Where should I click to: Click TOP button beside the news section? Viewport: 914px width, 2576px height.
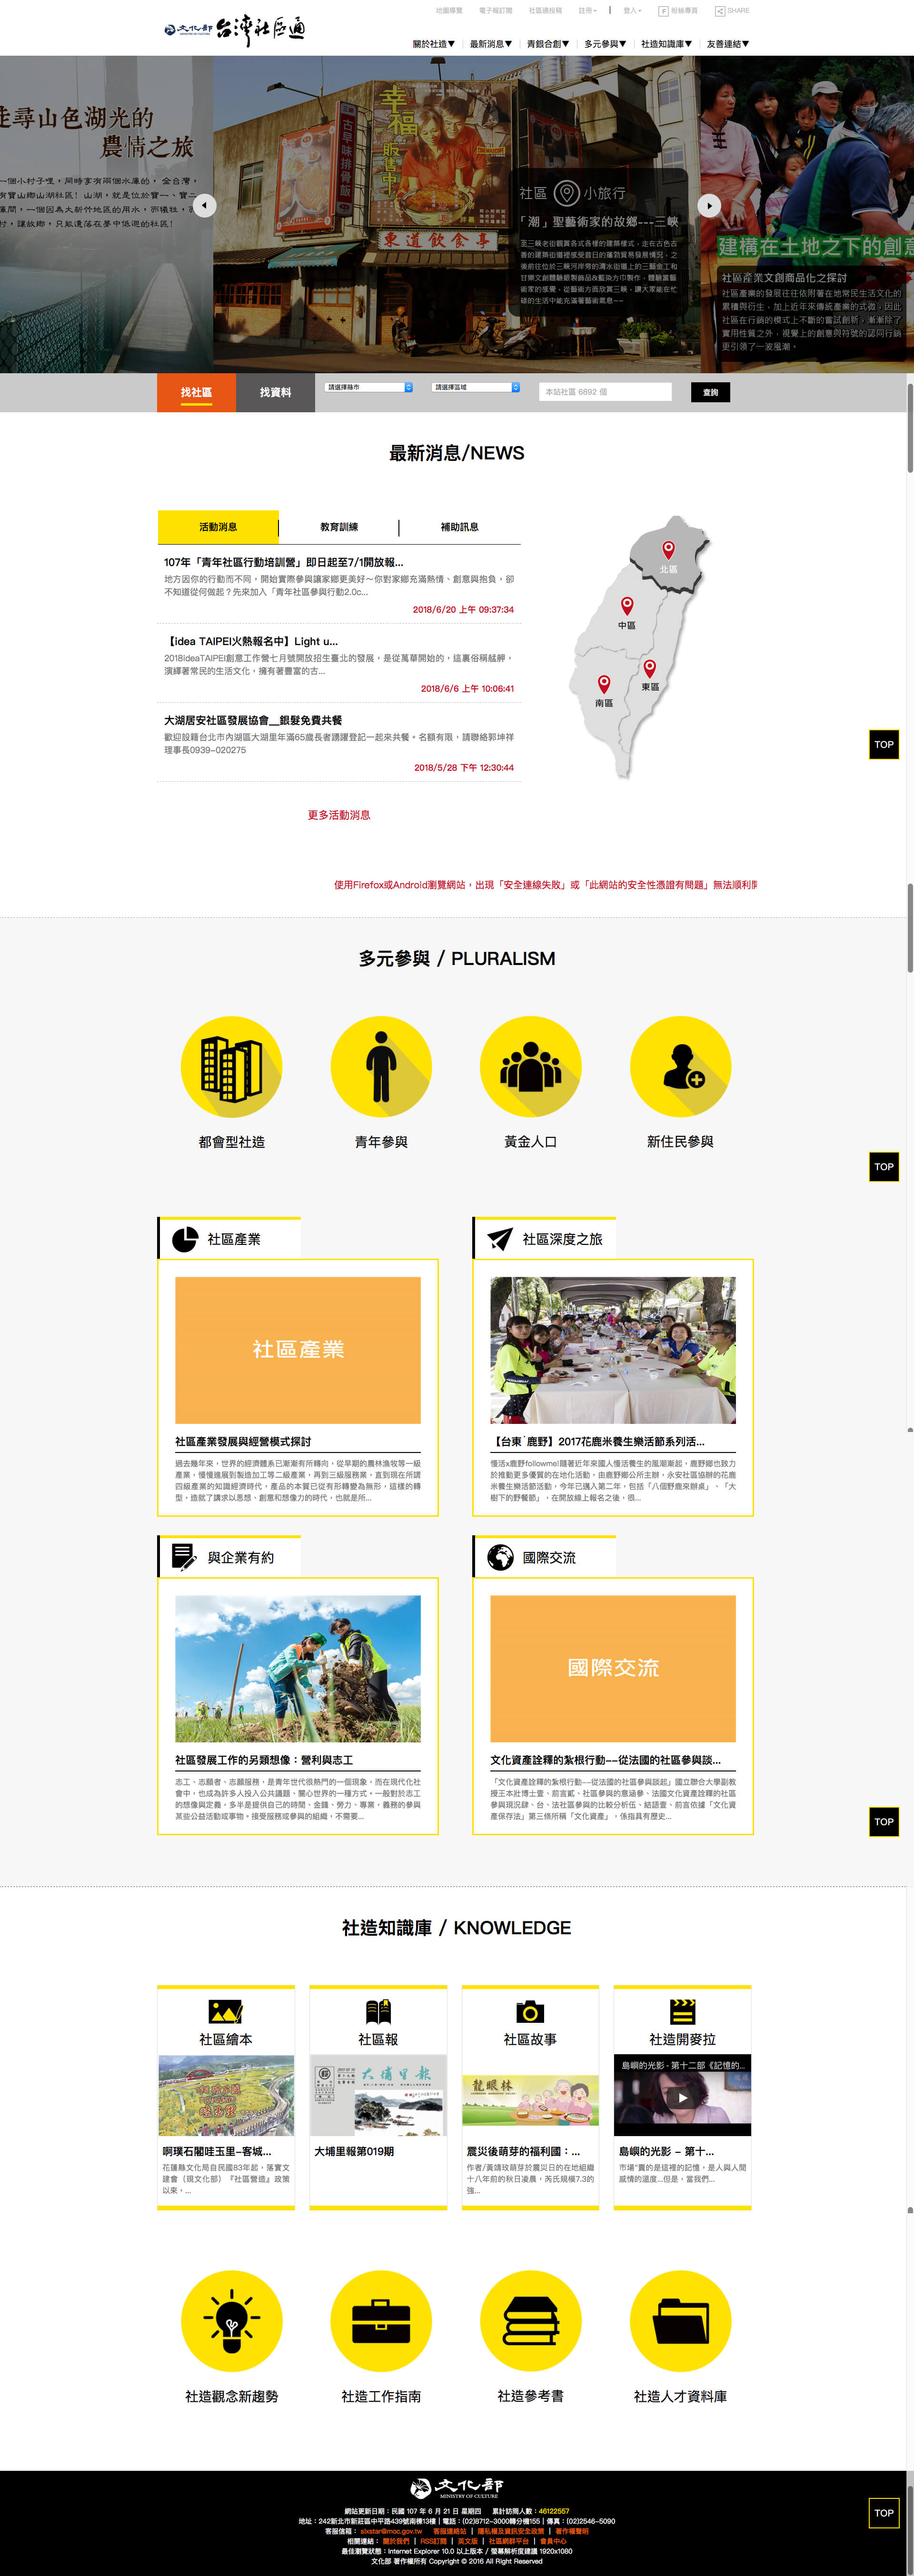[x=884, y=744]
